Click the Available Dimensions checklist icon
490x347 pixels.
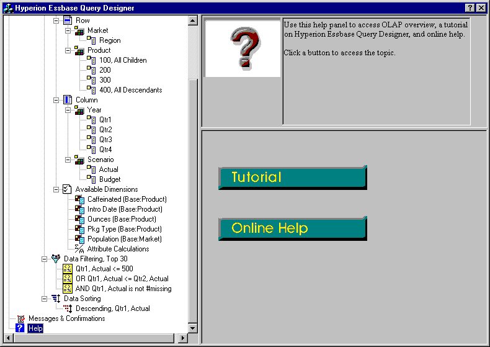coord(68,189)
